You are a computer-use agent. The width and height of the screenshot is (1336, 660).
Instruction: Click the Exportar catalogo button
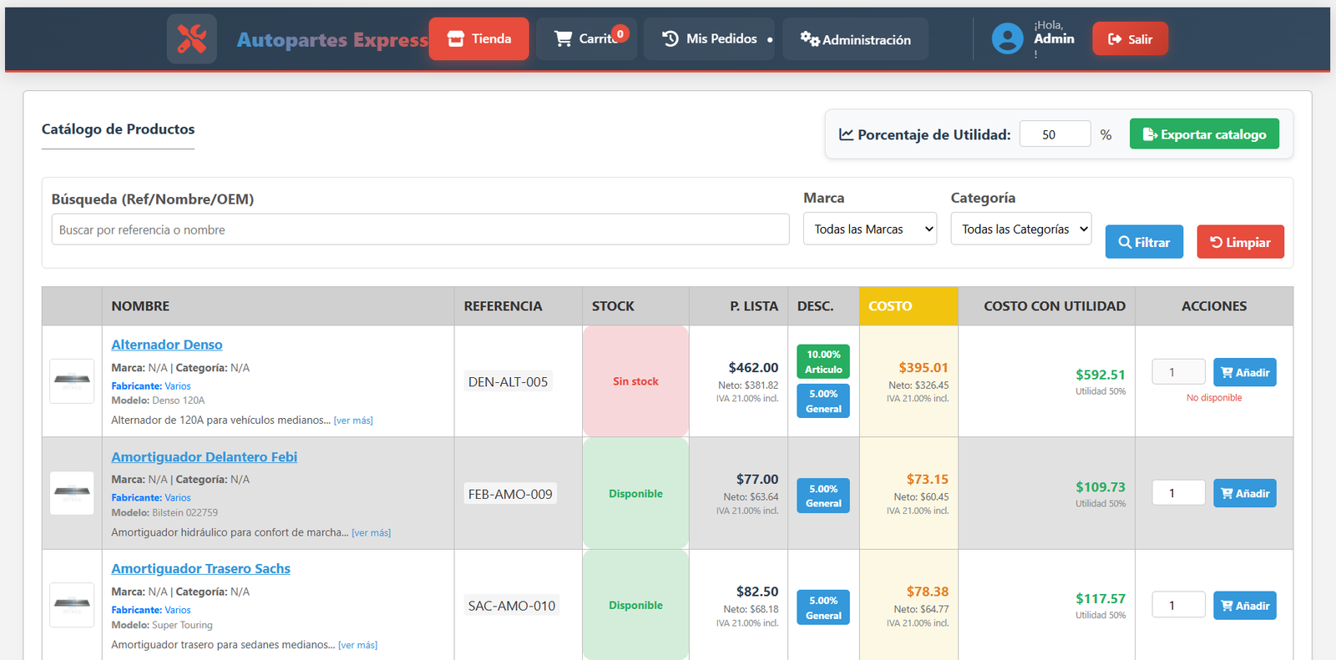click(1204, 134)
